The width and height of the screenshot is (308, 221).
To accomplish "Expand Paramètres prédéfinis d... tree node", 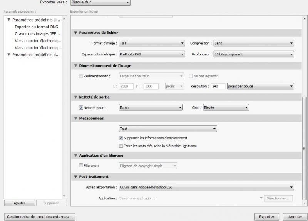I will pyautogui.click(x=8, y=55).
